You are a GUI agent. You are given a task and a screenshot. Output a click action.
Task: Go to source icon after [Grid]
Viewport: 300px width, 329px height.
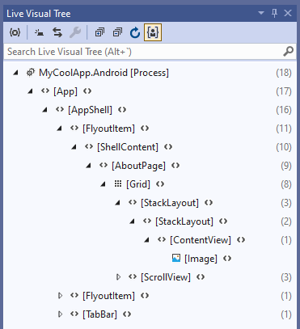[x=160, y=184]
